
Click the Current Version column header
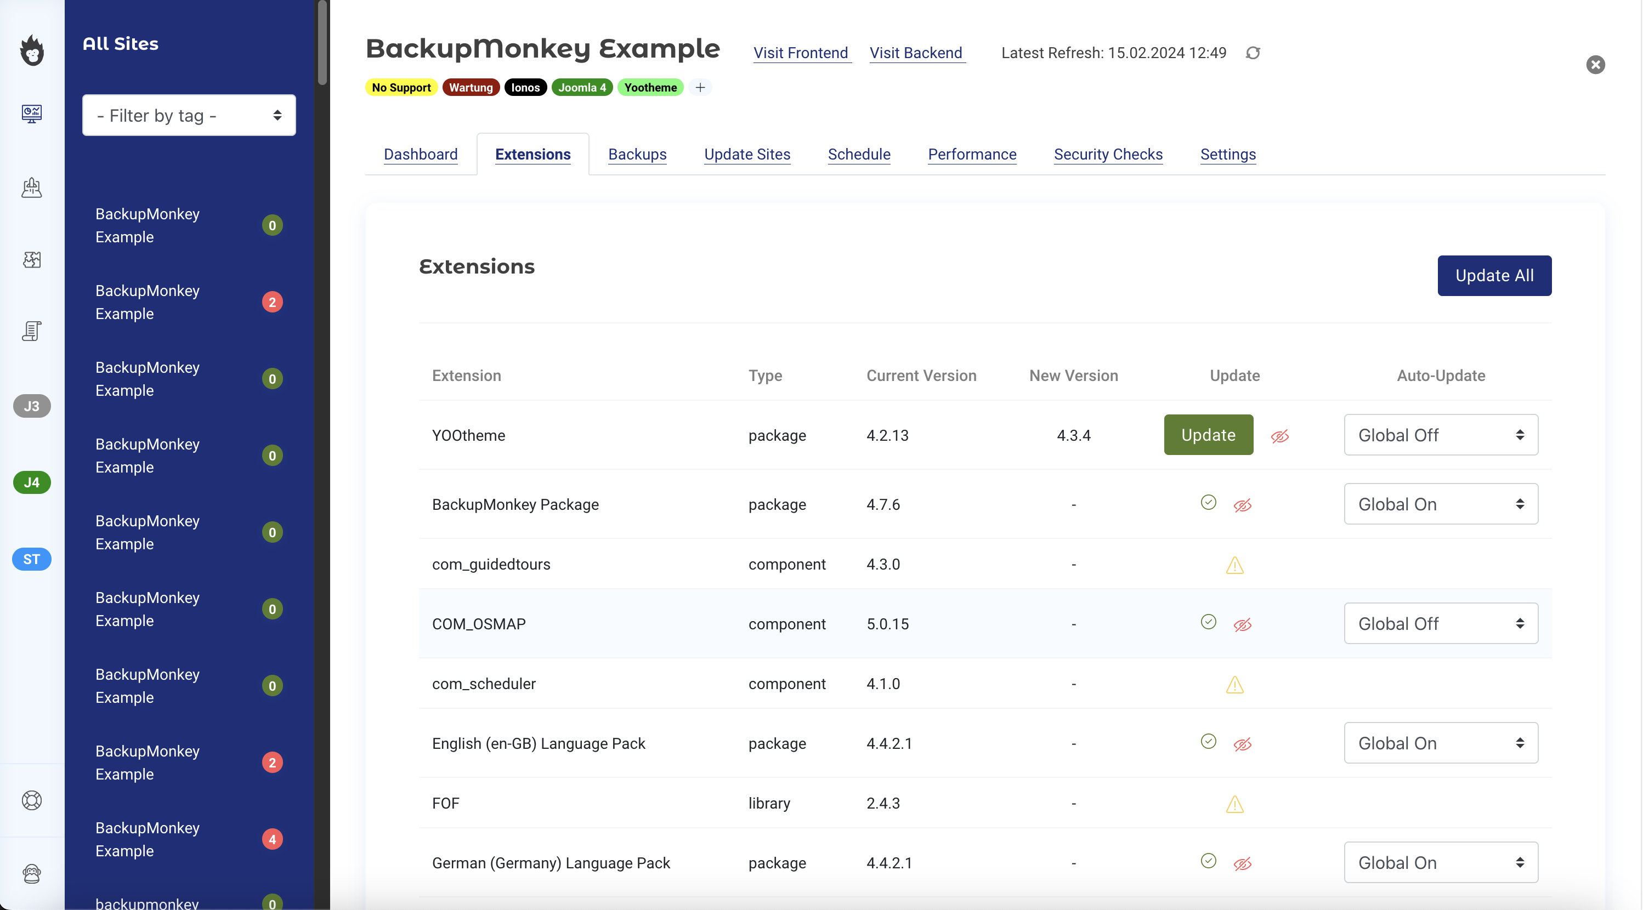click(x=921, y=376)
